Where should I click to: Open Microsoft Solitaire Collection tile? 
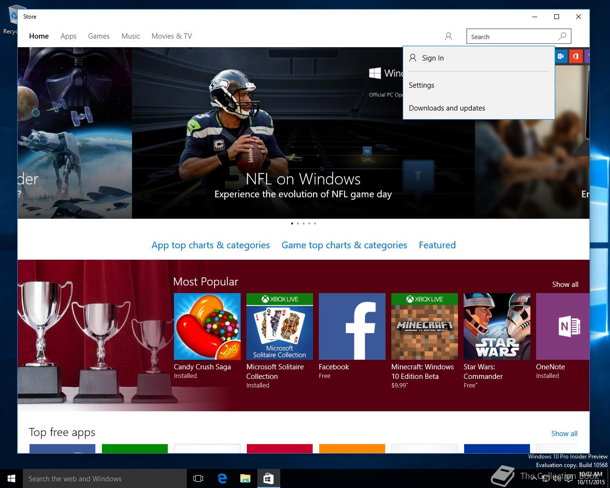tap(280, 326)
